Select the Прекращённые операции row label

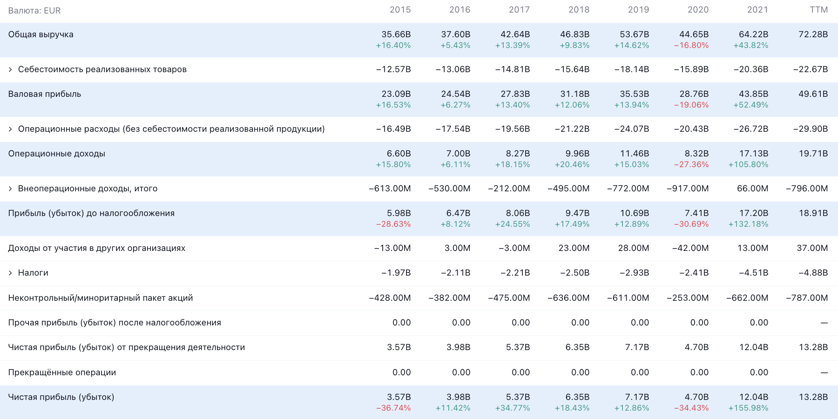[x=62, y=372]
